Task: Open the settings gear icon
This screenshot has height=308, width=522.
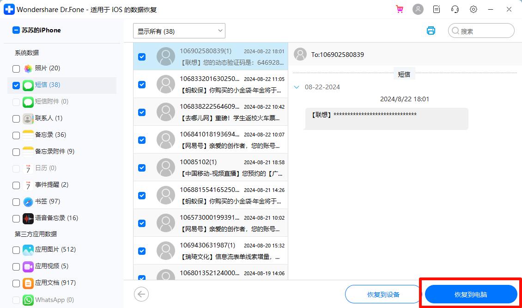Action: tap(473, 9)
